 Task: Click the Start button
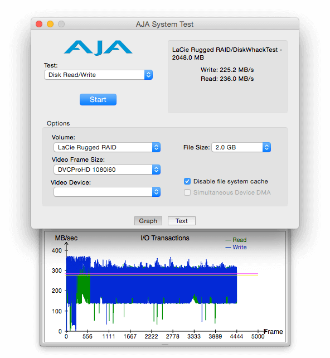(x=98, y=100)
